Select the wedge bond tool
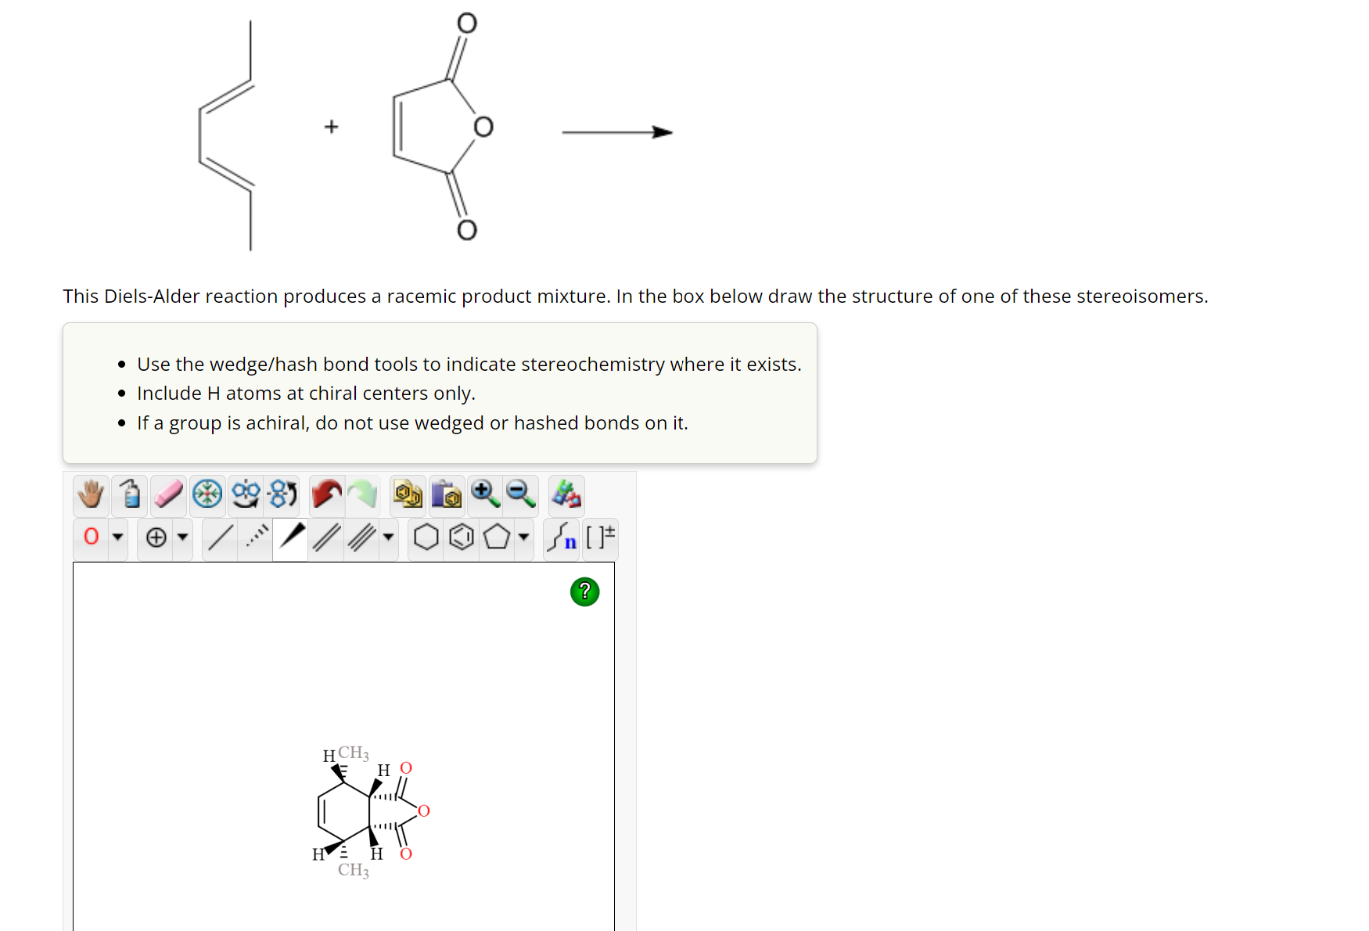 tap(290, 537)
